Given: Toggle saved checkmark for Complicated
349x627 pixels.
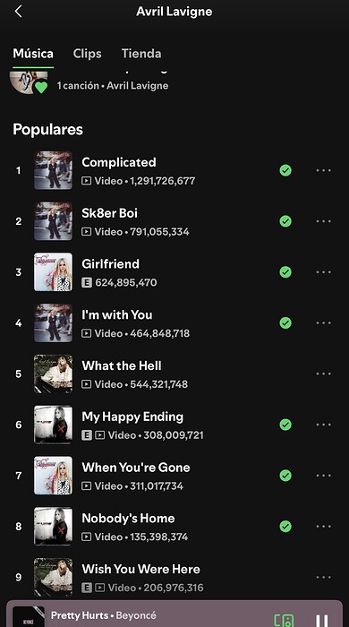Looking at the screenshot, I should [285, 170].
